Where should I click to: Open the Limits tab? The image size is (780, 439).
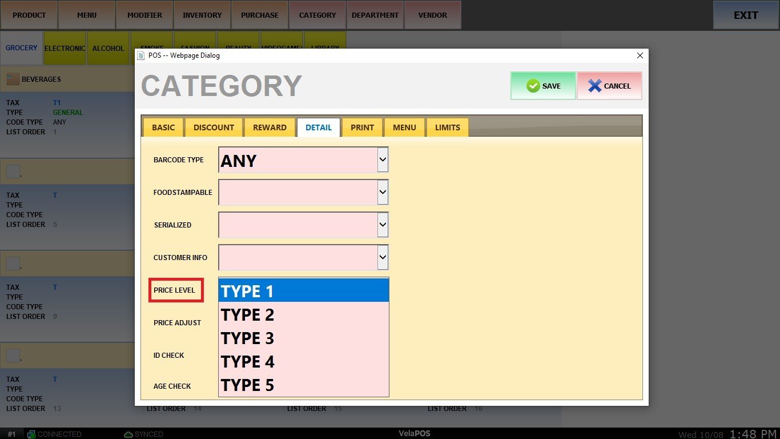coord(447,127)
